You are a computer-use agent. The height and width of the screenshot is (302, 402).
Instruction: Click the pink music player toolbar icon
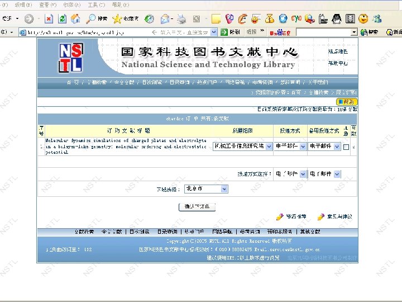pos(229,19)
